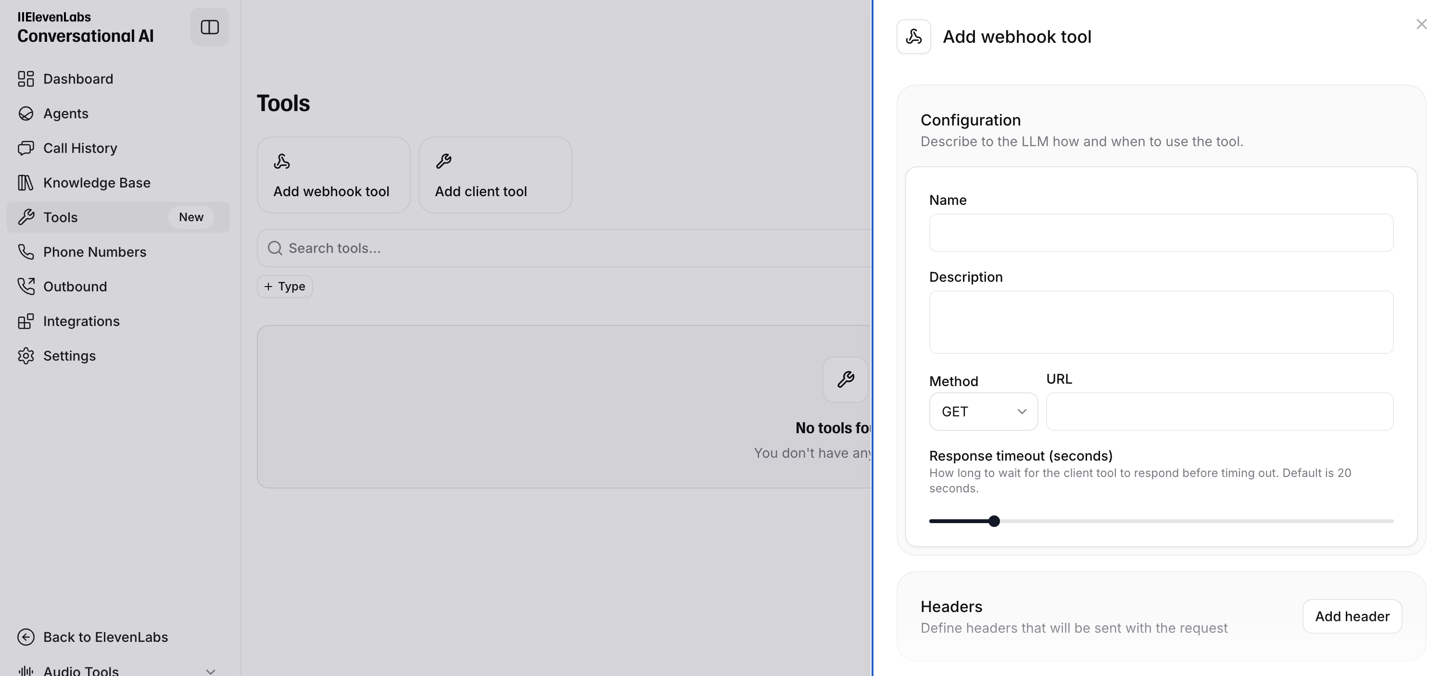Click the Integrations blocks icon
This screenshot has width=1442, height=676.
click(x=26, y=321)
